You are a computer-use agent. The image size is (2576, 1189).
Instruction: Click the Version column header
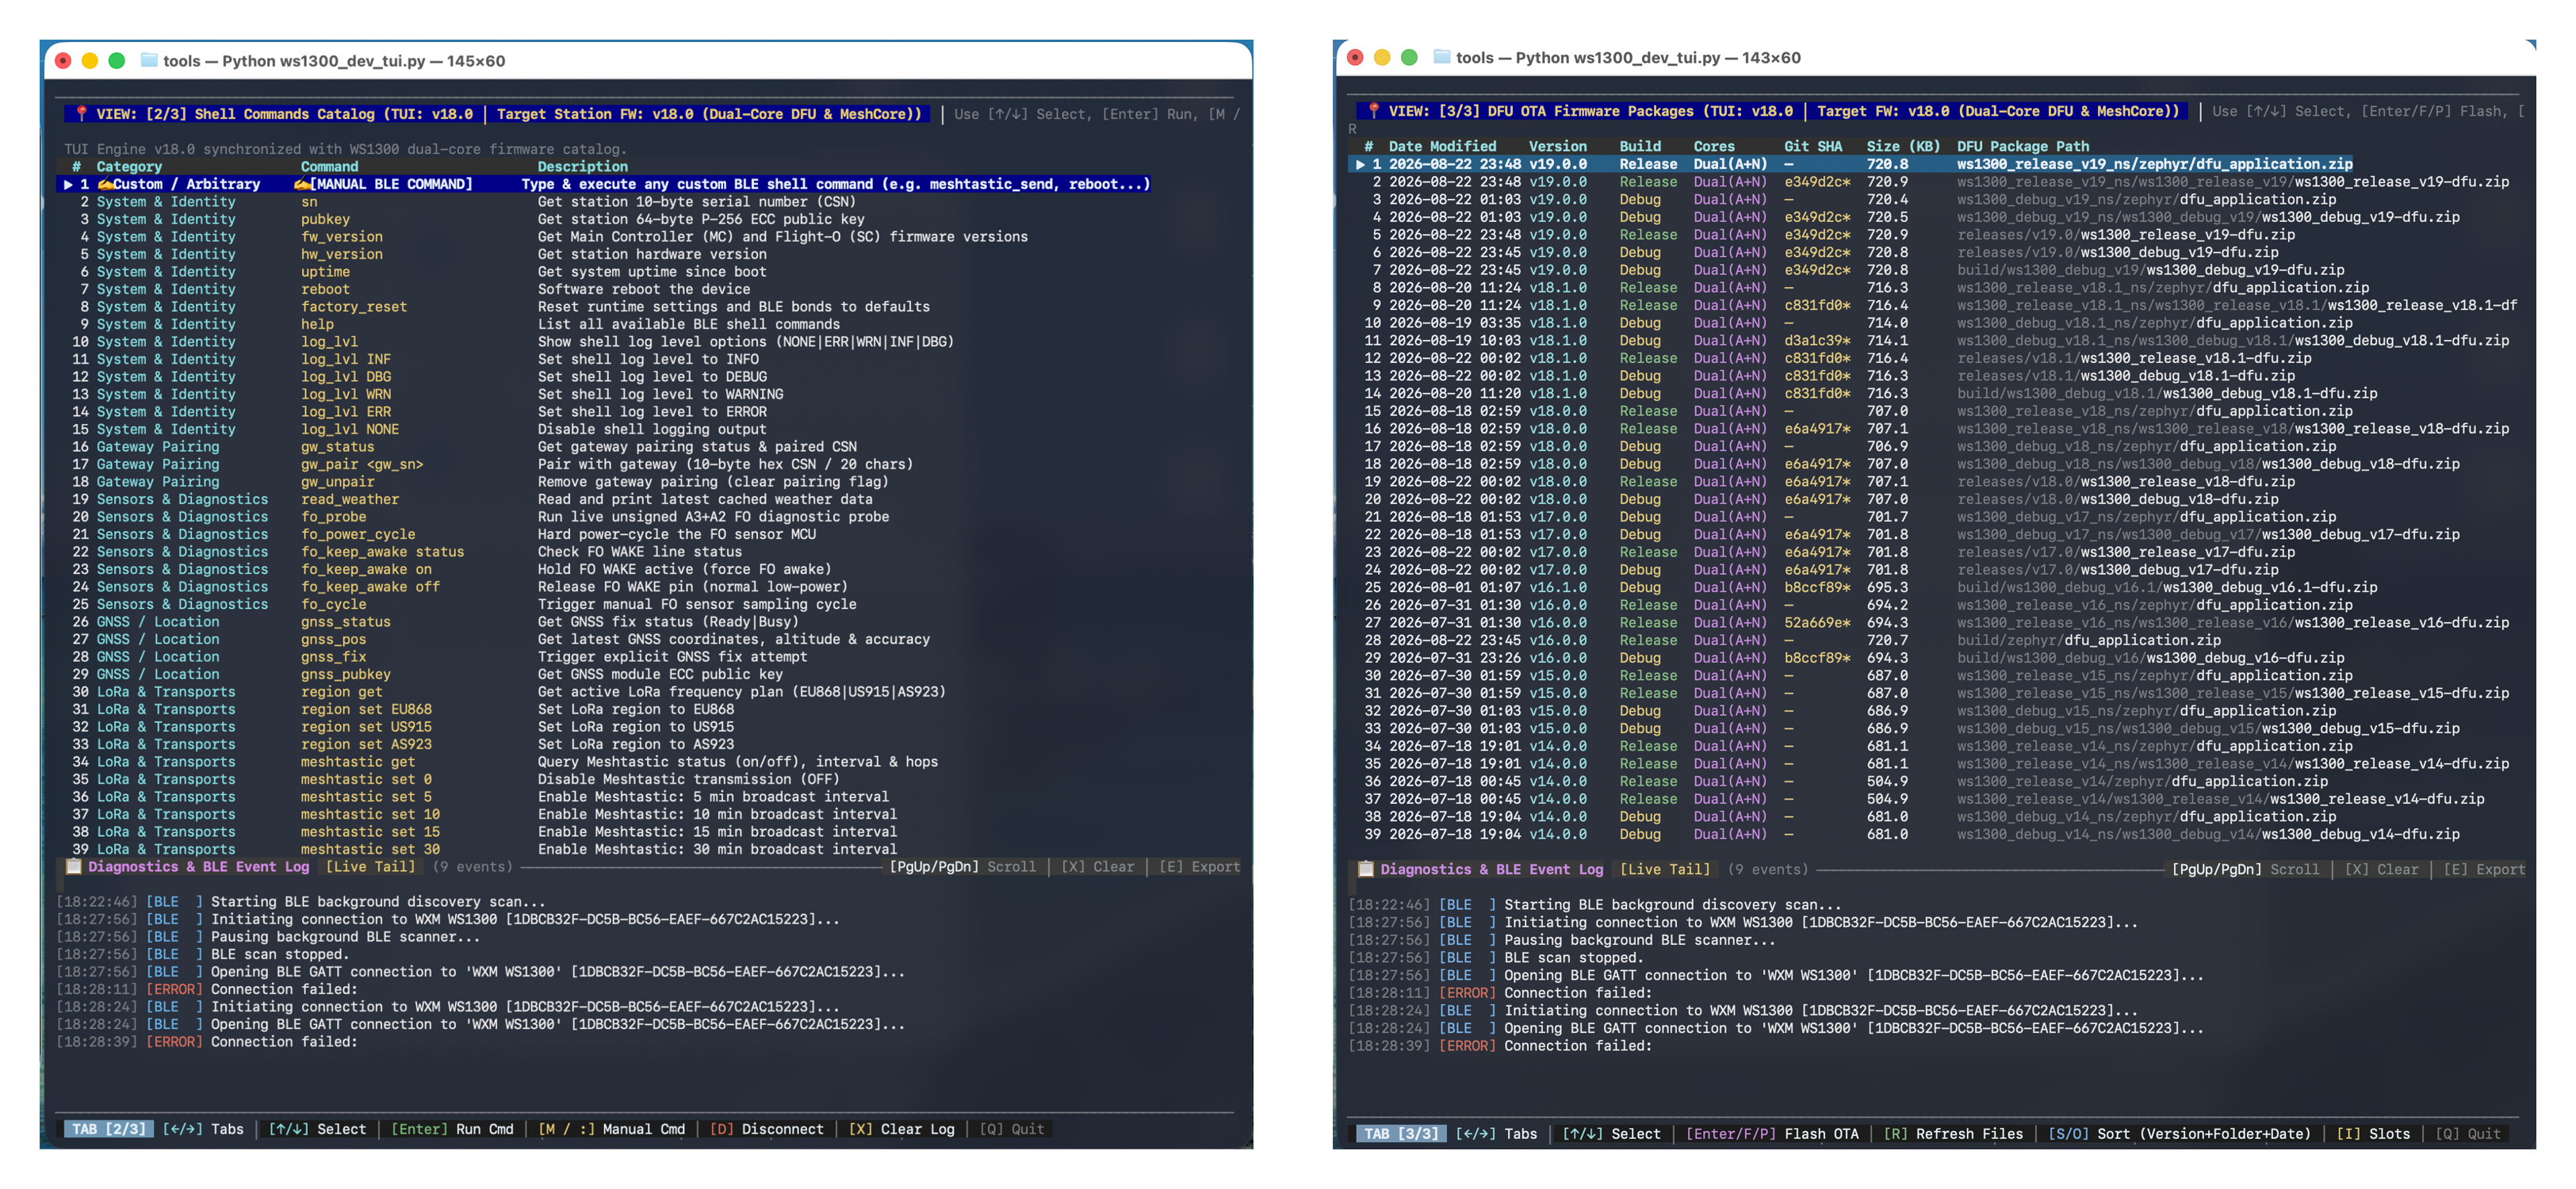1558,147
